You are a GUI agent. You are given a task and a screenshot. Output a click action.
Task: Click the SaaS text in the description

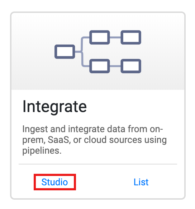click(58, 140)
